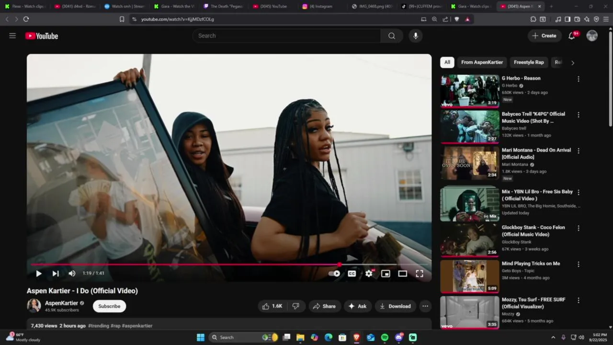Viewport: 613px width, 345px height.
Task: Click the Windows taskbar Search box
Action: [x=244, y=337]
